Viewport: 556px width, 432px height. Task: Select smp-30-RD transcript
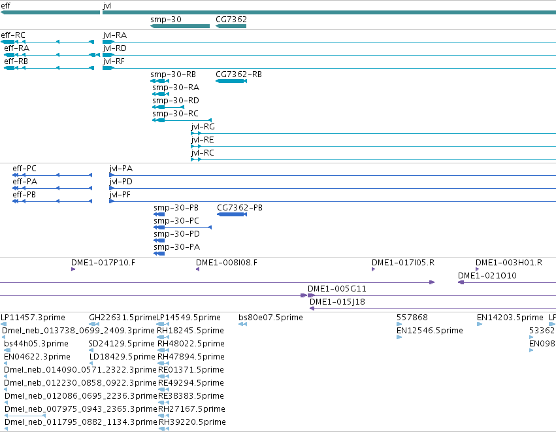click(x=168, y=107)
